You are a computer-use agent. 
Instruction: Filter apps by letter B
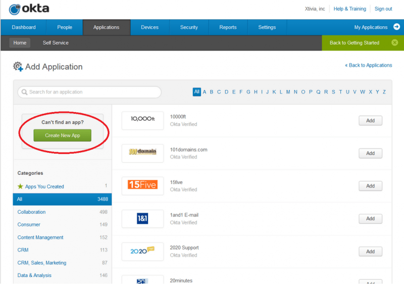[212, 92]
